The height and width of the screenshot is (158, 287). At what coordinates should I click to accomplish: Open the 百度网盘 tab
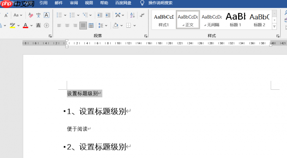123,3
